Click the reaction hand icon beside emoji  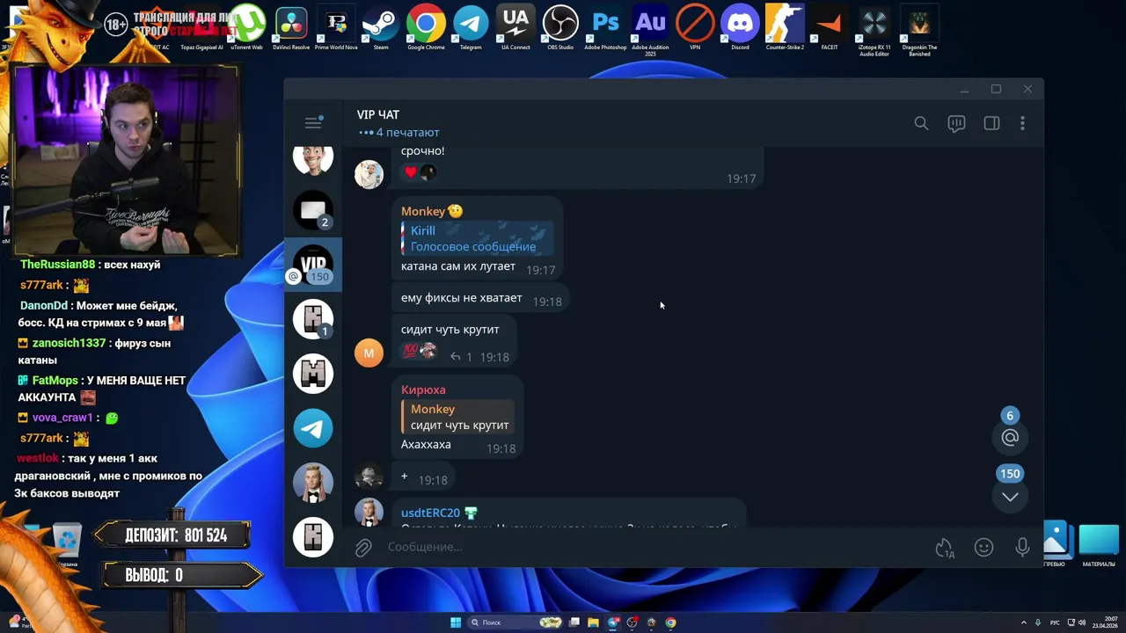coord(945,548)
